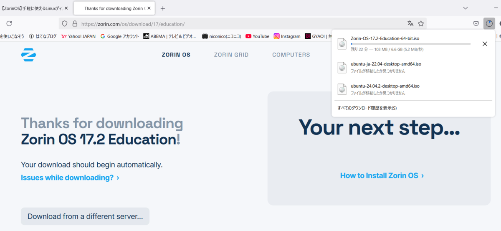The height and width of the screenshot is (231, 501).
Task: Reload the page with the refresh icon
Action: [x=9, y=24]
